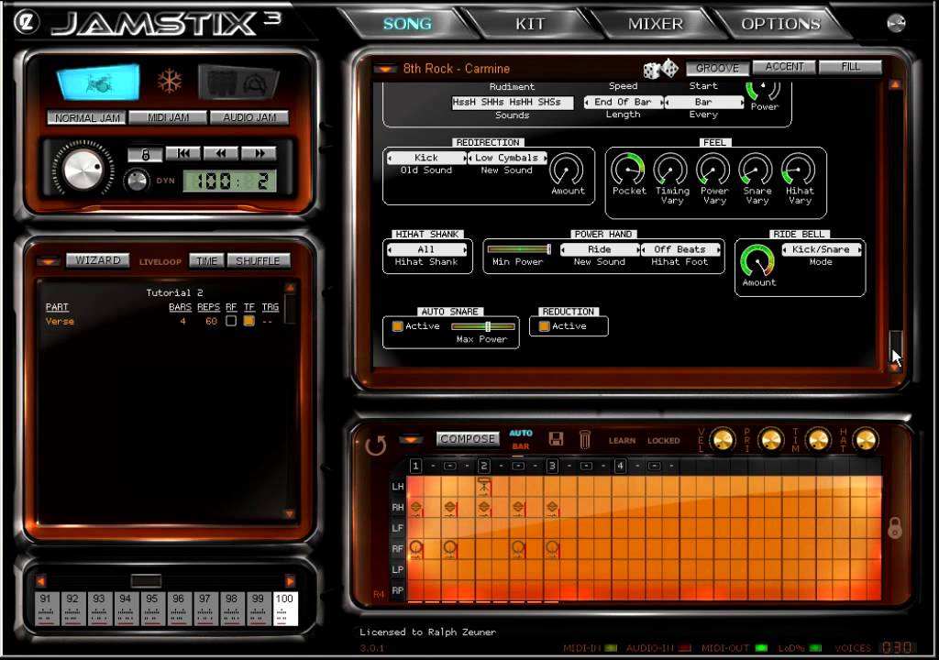The height and width of the screenshot is (660, 939).
Task: Click the trash icon in bar editor
Action: coord(585,440)
